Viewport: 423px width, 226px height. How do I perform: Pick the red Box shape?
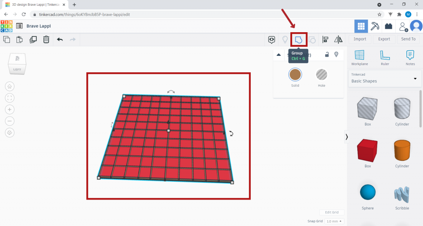tap(367, 150)
